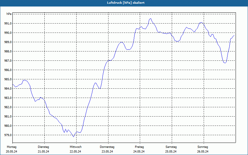The height and width of the screenshot is (155, 248).
Task: Select the 'Samstag' day label
Action: (x=171, y=147)
